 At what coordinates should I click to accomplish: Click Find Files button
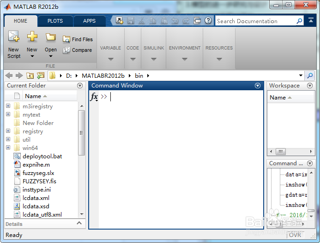[78, 39]
